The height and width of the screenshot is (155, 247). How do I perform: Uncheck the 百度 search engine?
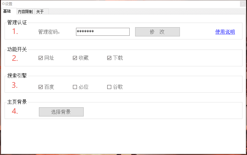point(41,87)
